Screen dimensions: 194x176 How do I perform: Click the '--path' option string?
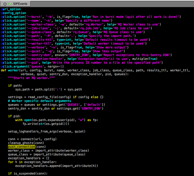tap(33, 36)
